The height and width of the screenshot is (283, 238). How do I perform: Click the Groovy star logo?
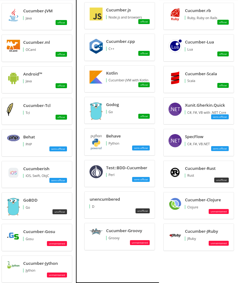[96, 232]
